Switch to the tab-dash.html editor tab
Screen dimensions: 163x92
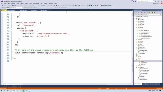tap(44, 10)
